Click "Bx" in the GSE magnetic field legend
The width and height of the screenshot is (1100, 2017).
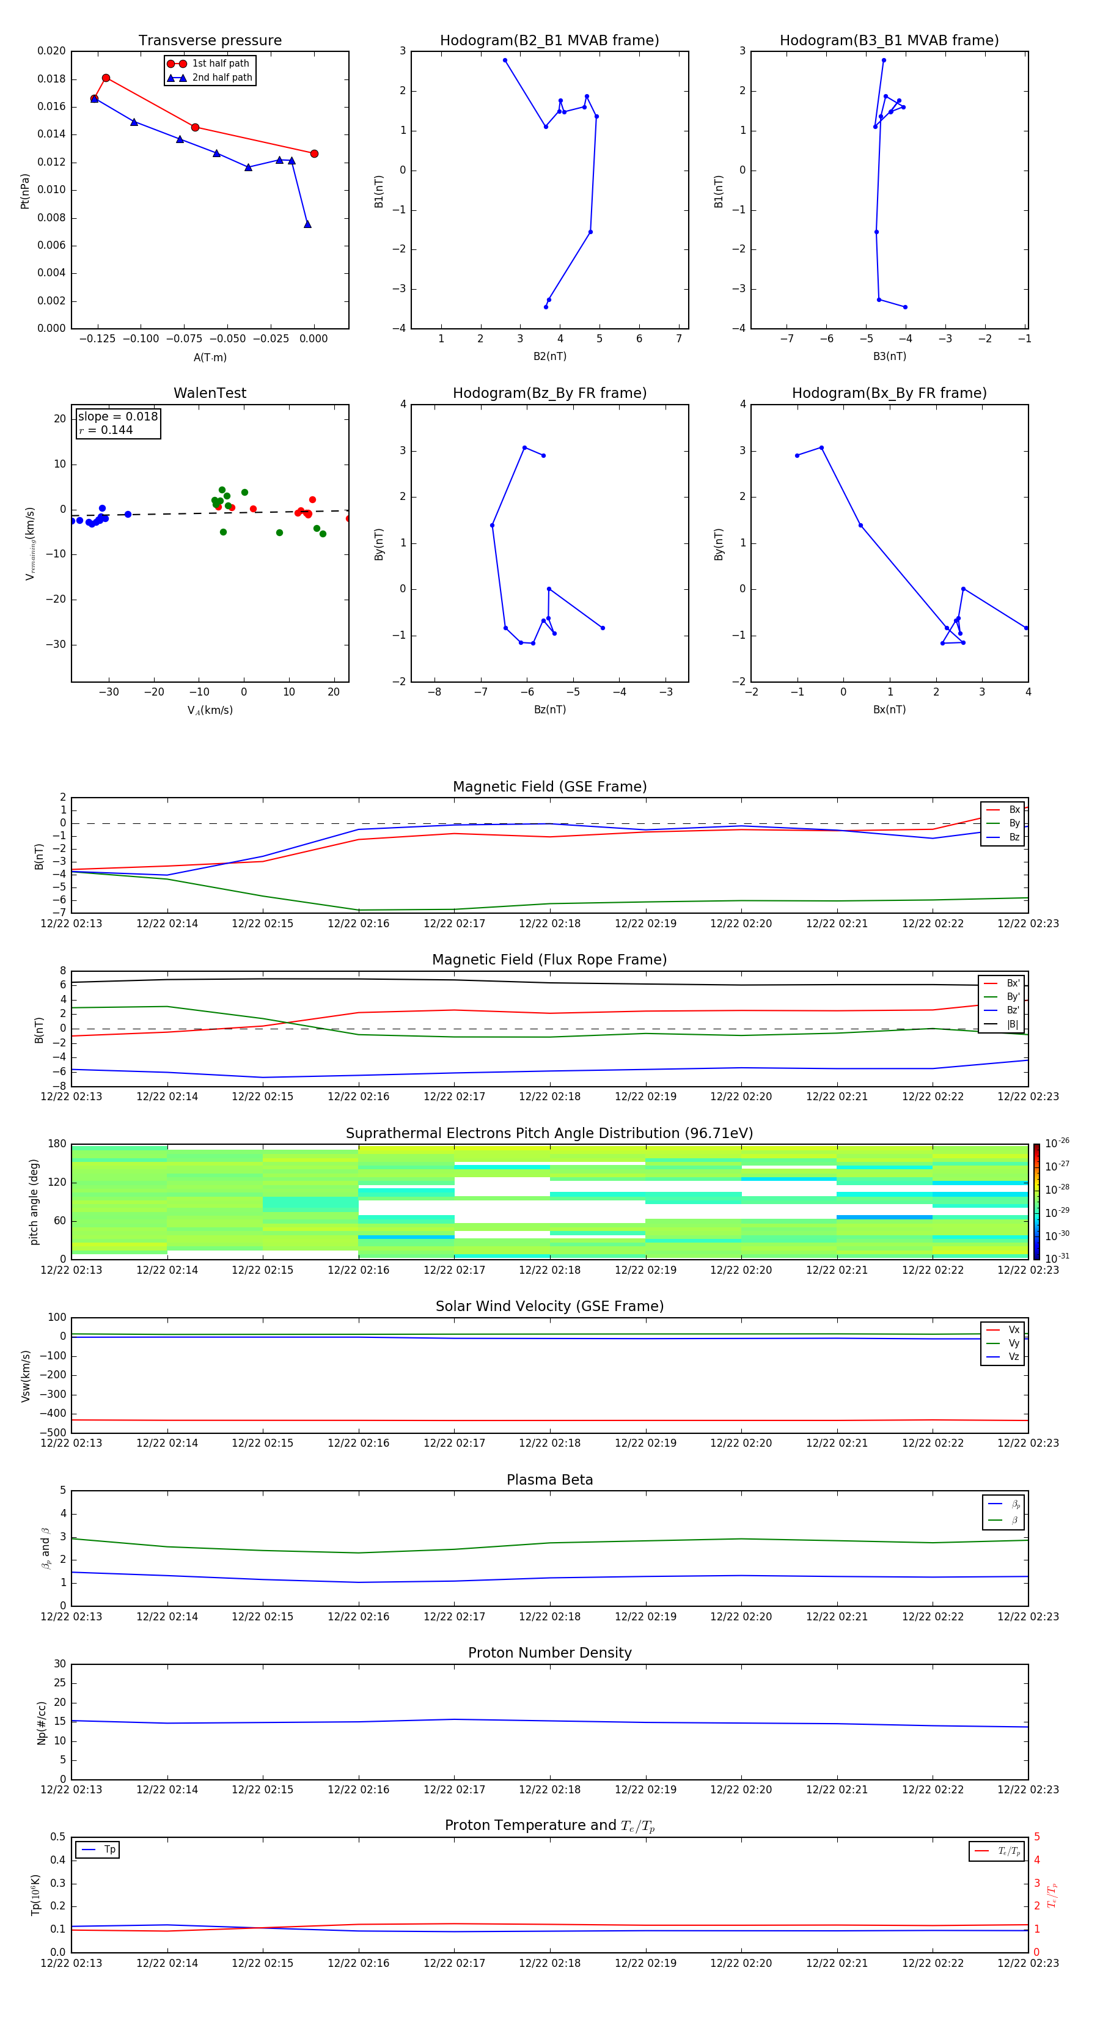coord(1014,810)
